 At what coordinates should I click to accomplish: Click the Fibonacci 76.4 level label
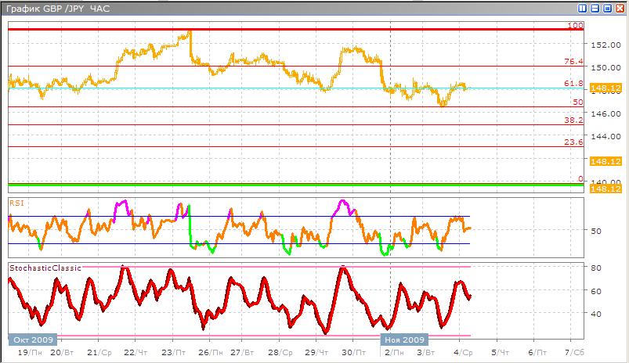[x=574, y=62]
